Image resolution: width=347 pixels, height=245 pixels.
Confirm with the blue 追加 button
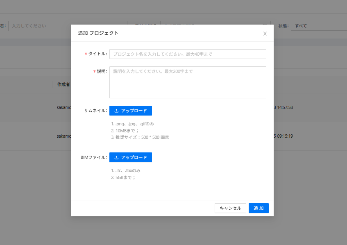pos(259,208)
